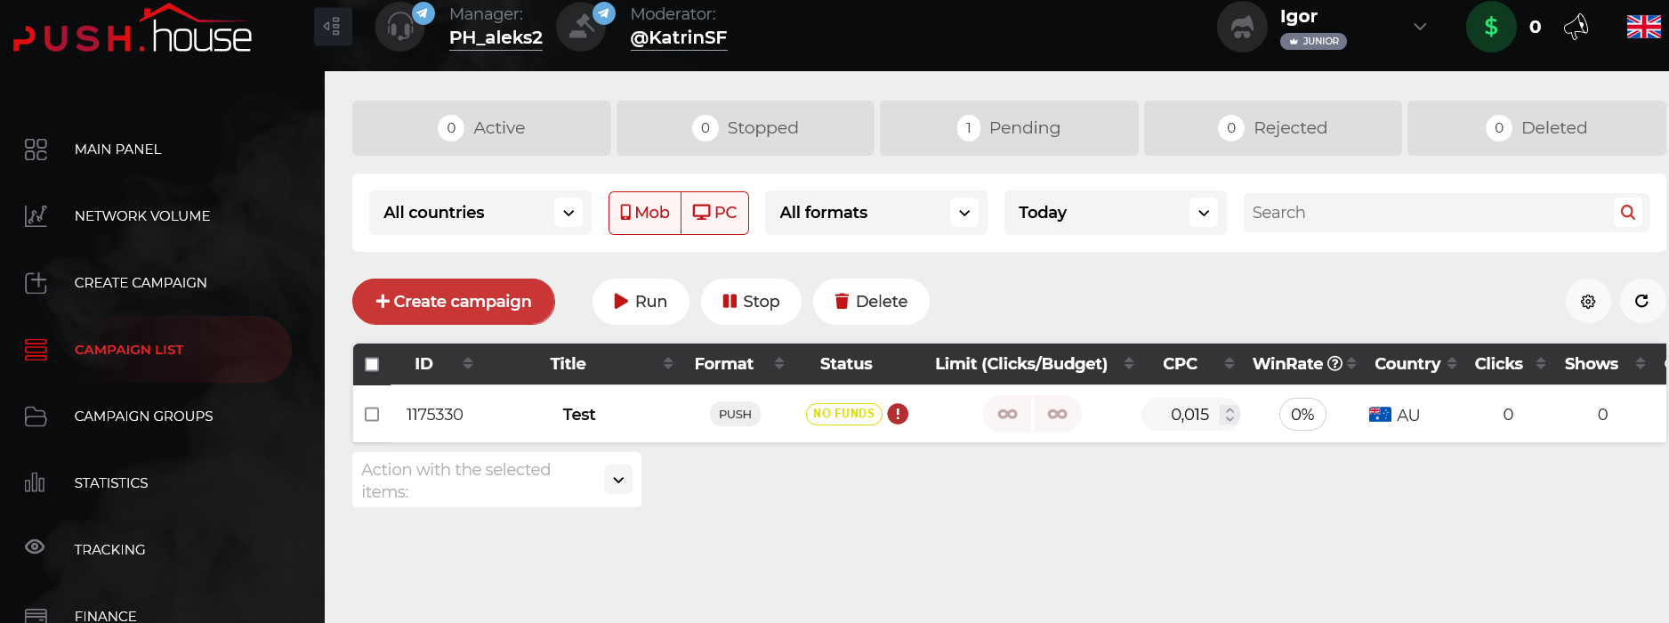1669x623 pixels.
Task: Click the CPC stepper arrows for Test campaign
Action: (x=1230, y=415)
